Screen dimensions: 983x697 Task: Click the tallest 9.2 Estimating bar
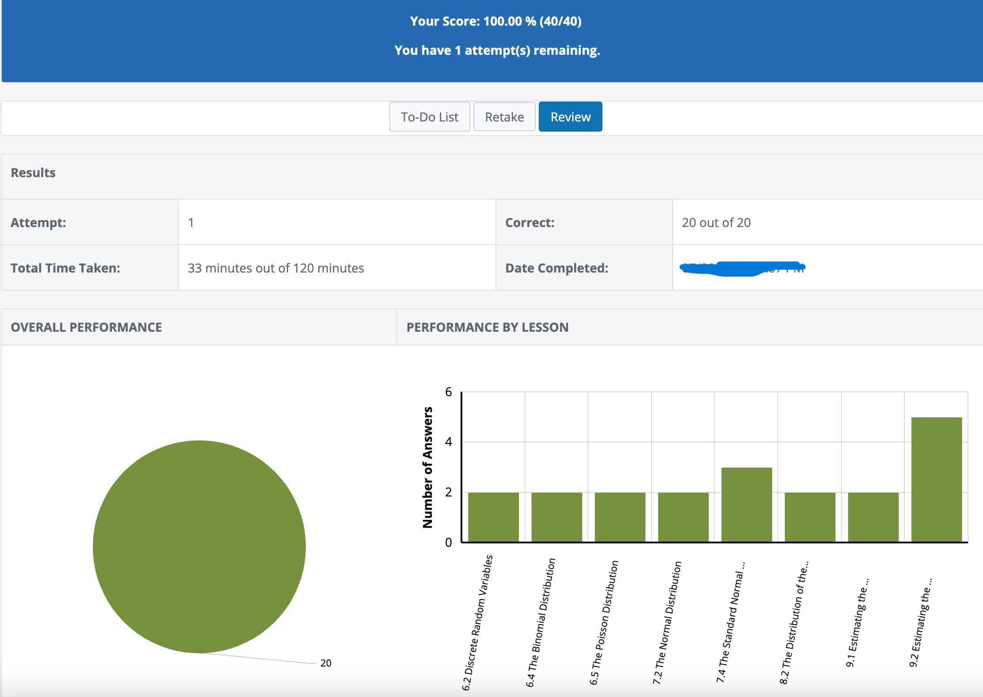pos(936,479)
